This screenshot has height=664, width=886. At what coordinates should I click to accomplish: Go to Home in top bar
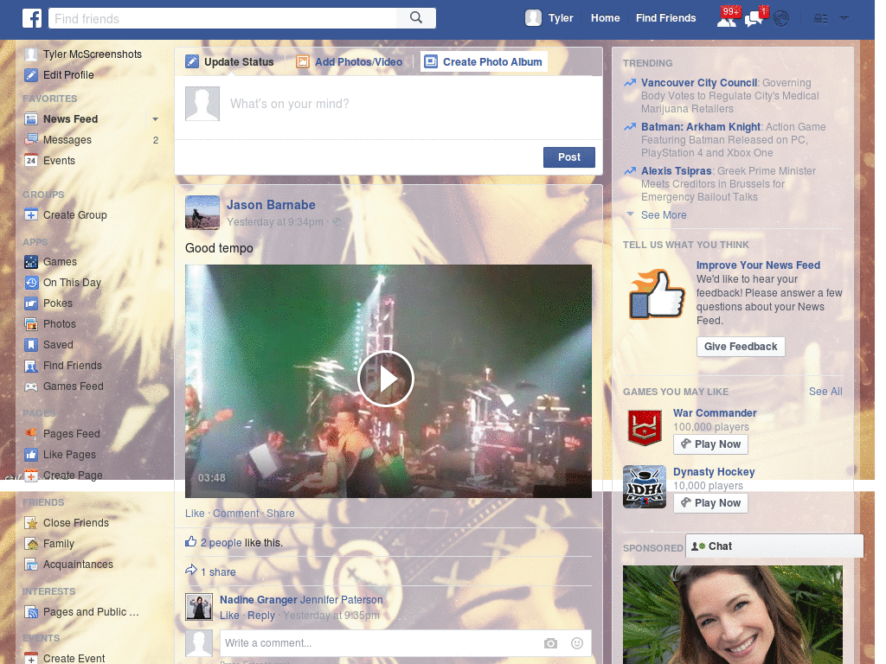point(605,18)
